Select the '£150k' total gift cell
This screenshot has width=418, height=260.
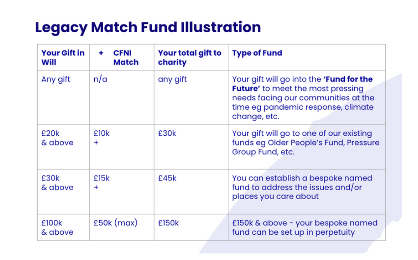click(169, 223)
